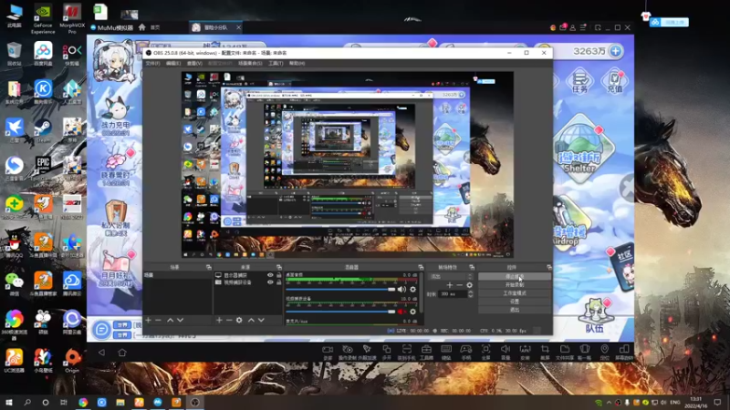Select display capture source row
The image size is (730, 410).
pos(248,275)
